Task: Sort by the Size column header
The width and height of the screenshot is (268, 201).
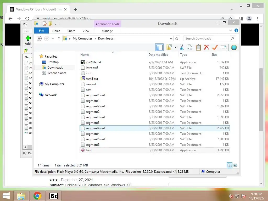Action: click(214, 55)
